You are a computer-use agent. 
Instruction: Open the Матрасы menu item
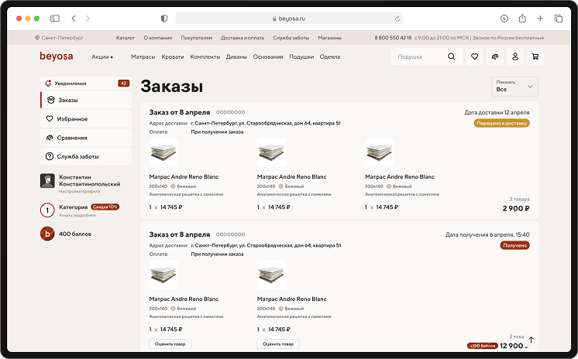(143, 56)
